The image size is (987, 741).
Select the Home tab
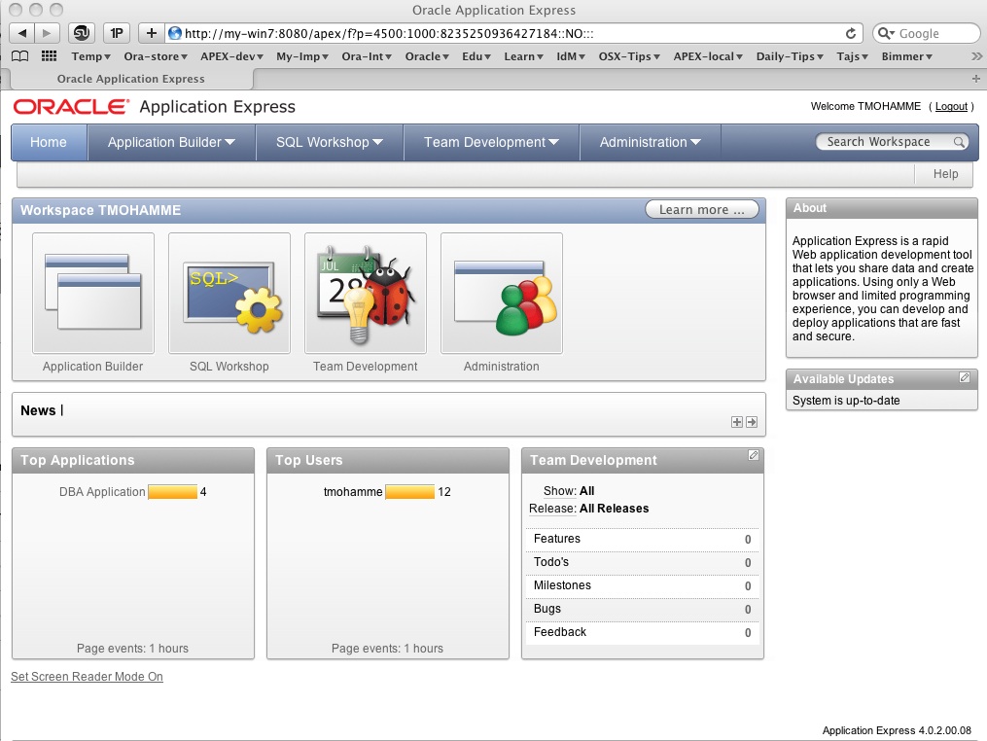click(49, 142)
